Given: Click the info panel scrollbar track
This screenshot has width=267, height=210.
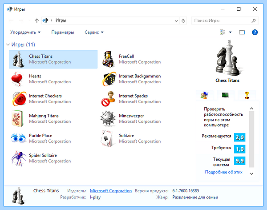Looking at the screenshot, I should [251, 139].
